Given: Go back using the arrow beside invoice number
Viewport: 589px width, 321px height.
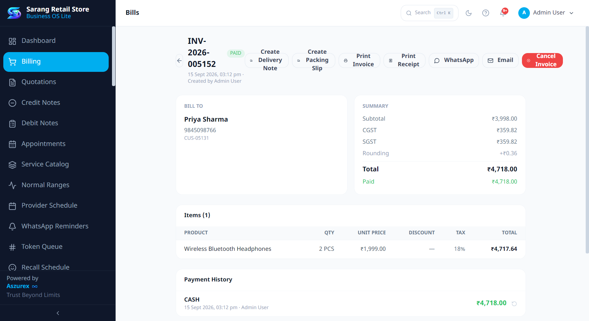Looking at the screenshot, I should 179,60.
